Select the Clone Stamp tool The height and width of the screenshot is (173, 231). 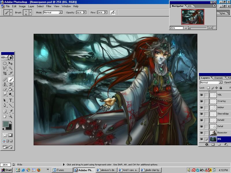[x=5, y=84]
